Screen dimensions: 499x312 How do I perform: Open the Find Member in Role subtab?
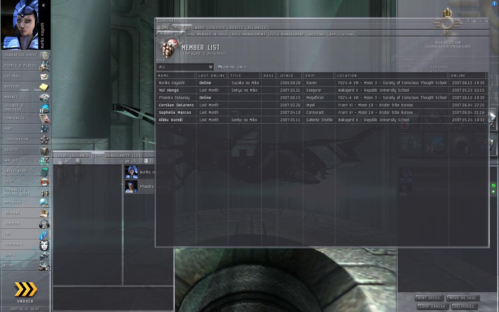(x=207, y=34)
